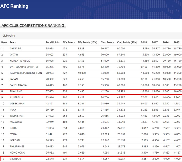Click the 2017 column header
The width and height of the screenshot is (182, 162).
coord(155,42)
